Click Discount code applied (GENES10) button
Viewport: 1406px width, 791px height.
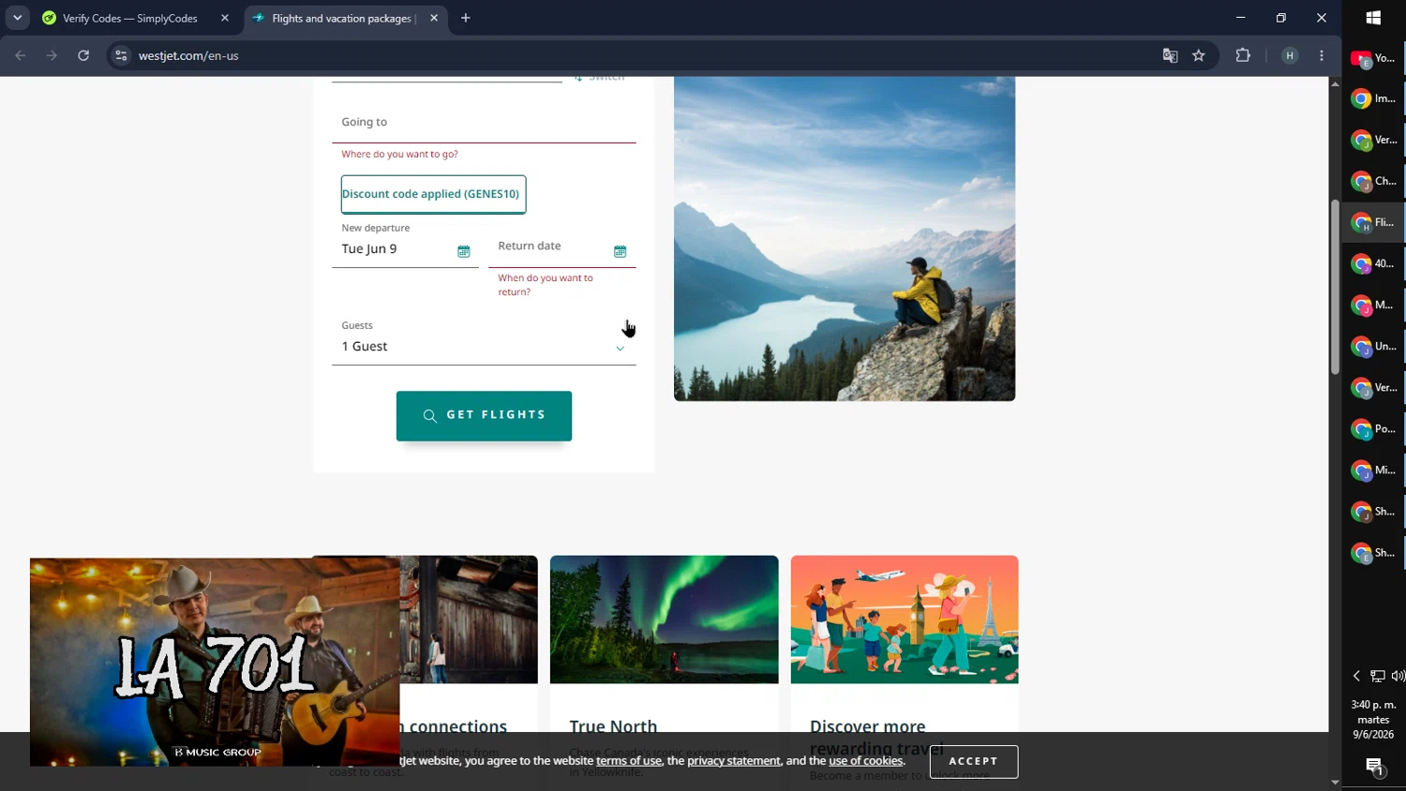click(433, 194)
